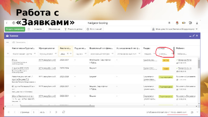Screen dimensions: 208x117
Task: Close the Заявки panel
Action: (197, 35)
